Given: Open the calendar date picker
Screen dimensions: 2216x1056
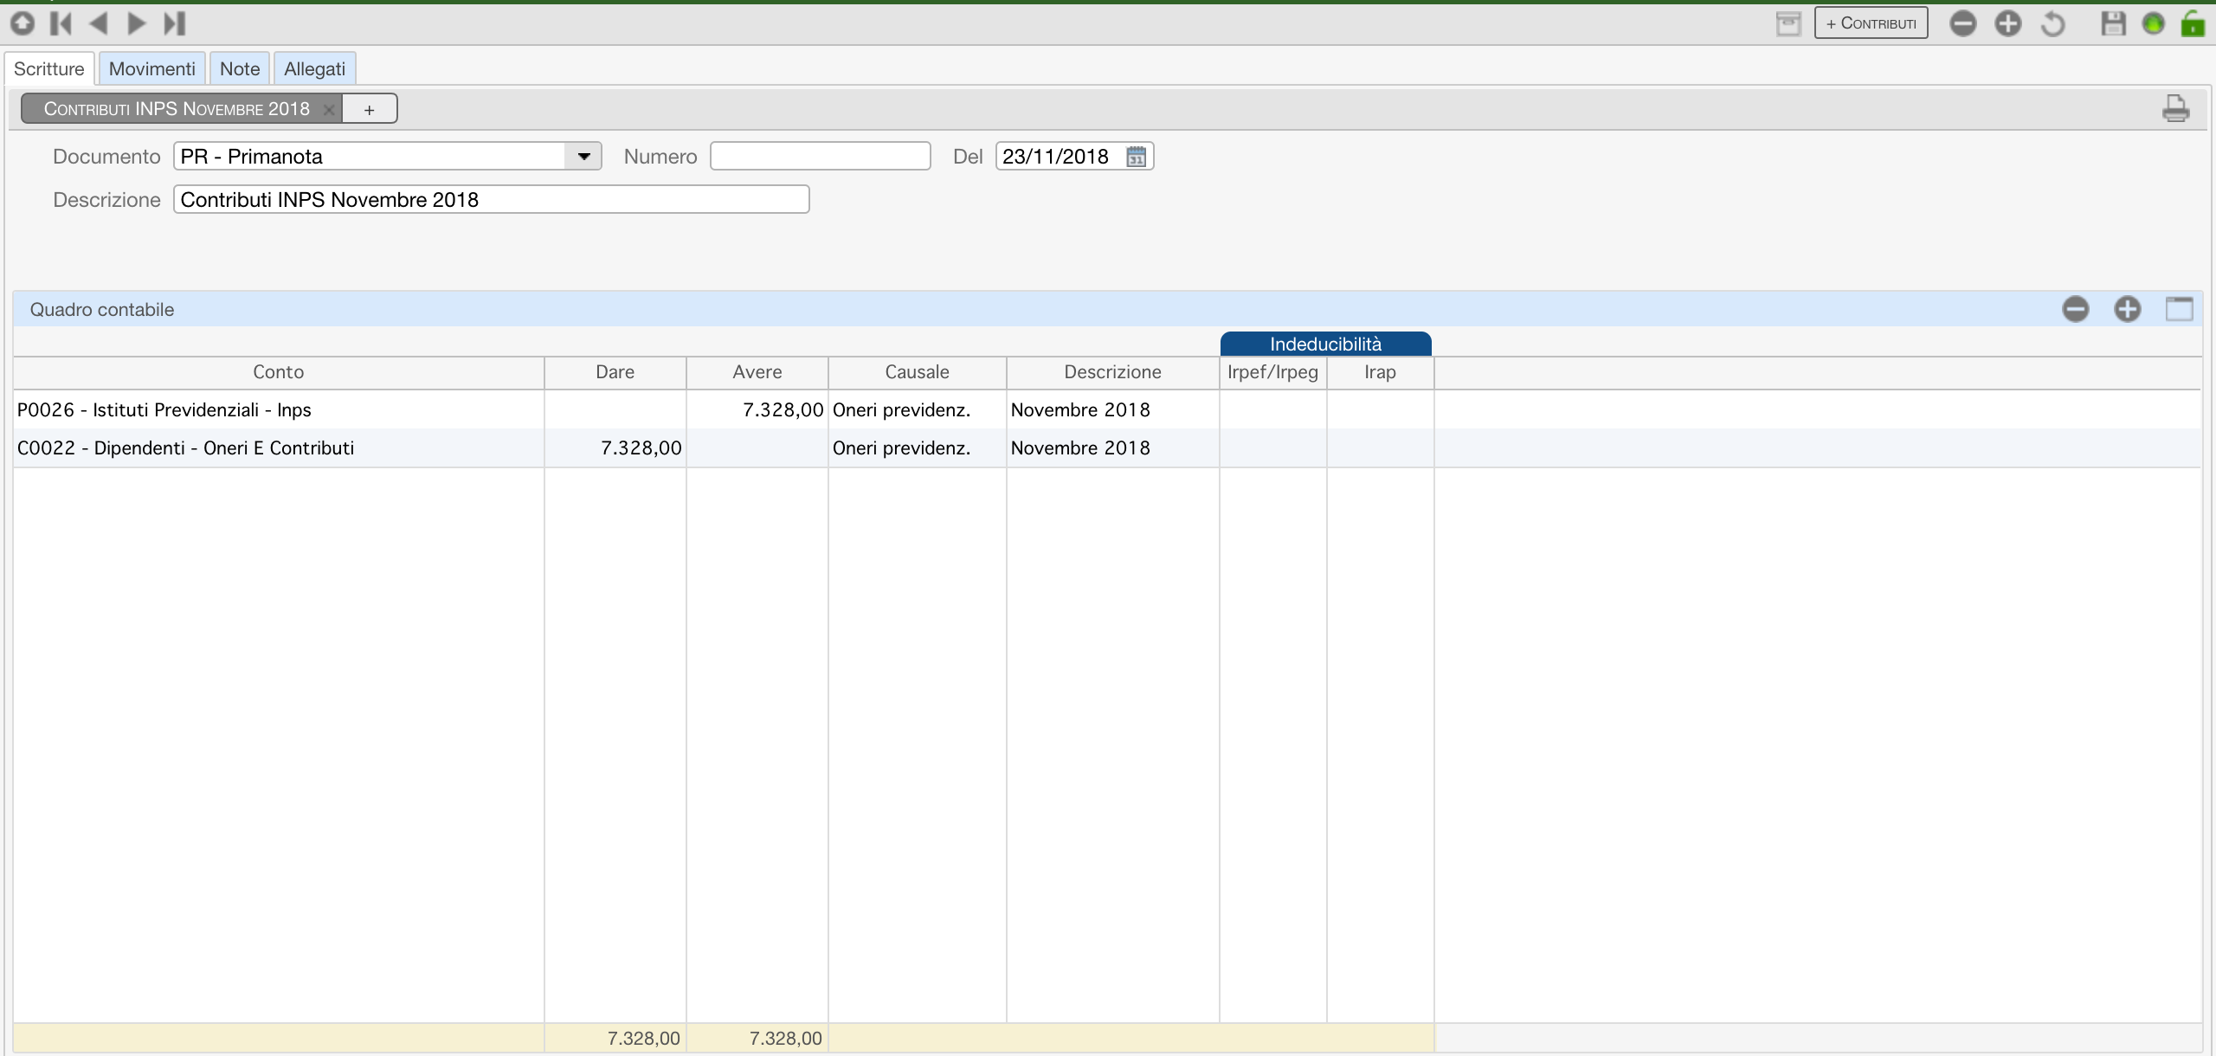Looking at the screenshot, I should [x=1137, y=157].
